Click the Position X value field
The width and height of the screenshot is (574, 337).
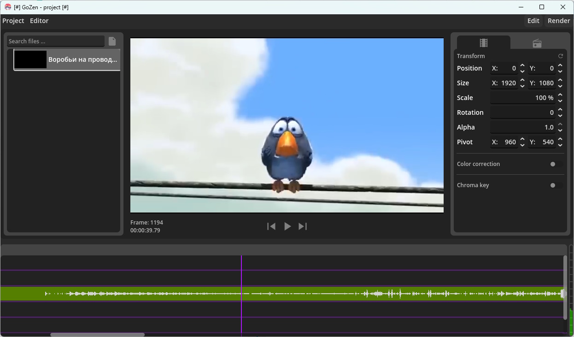(x=504, y=68)
